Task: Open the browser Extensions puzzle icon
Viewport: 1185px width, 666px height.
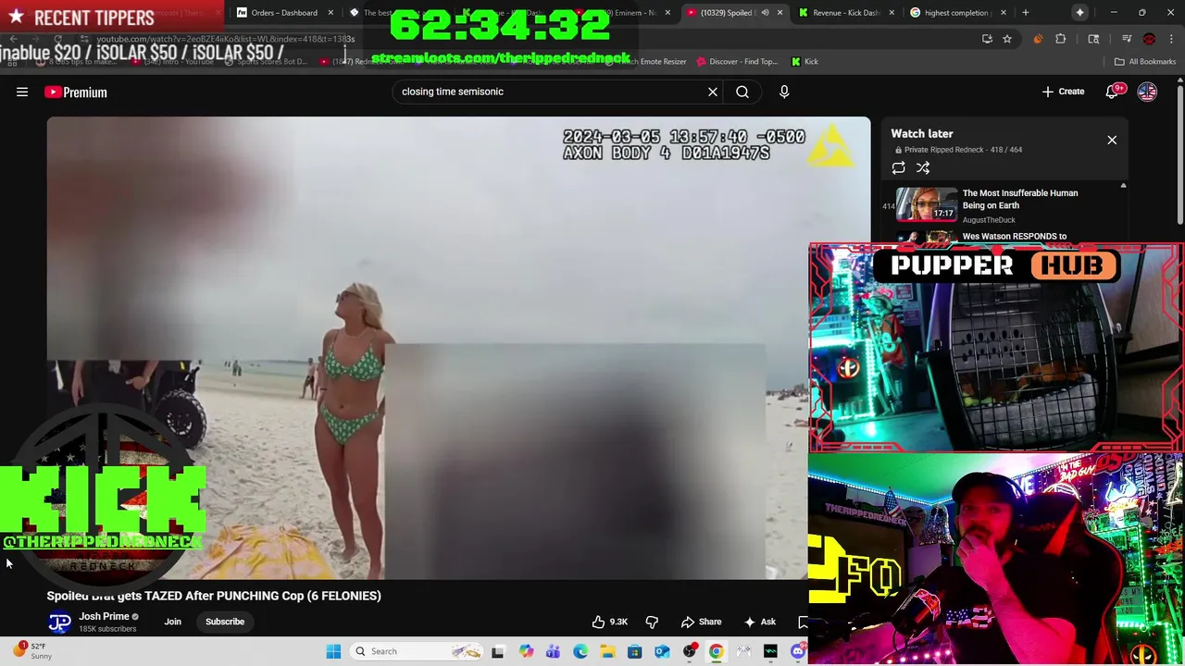Action: click(1061, 39)
